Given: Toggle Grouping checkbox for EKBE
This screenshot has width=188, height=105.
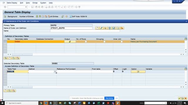Looking at the screenshot, I should coord(105,42).
